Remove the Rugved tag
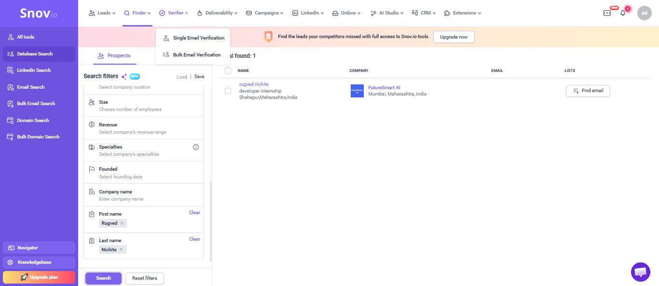659x286 pixels. (122, 223)
